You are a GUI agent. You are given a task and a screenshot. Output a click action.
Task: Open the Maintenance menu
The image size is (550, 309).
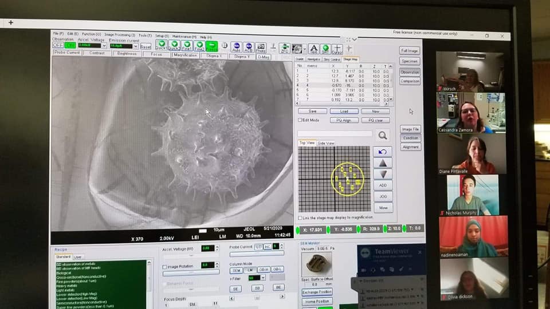click(x=184, y=37)
